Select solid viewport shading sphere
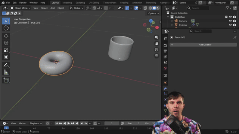 coord(154,8)
